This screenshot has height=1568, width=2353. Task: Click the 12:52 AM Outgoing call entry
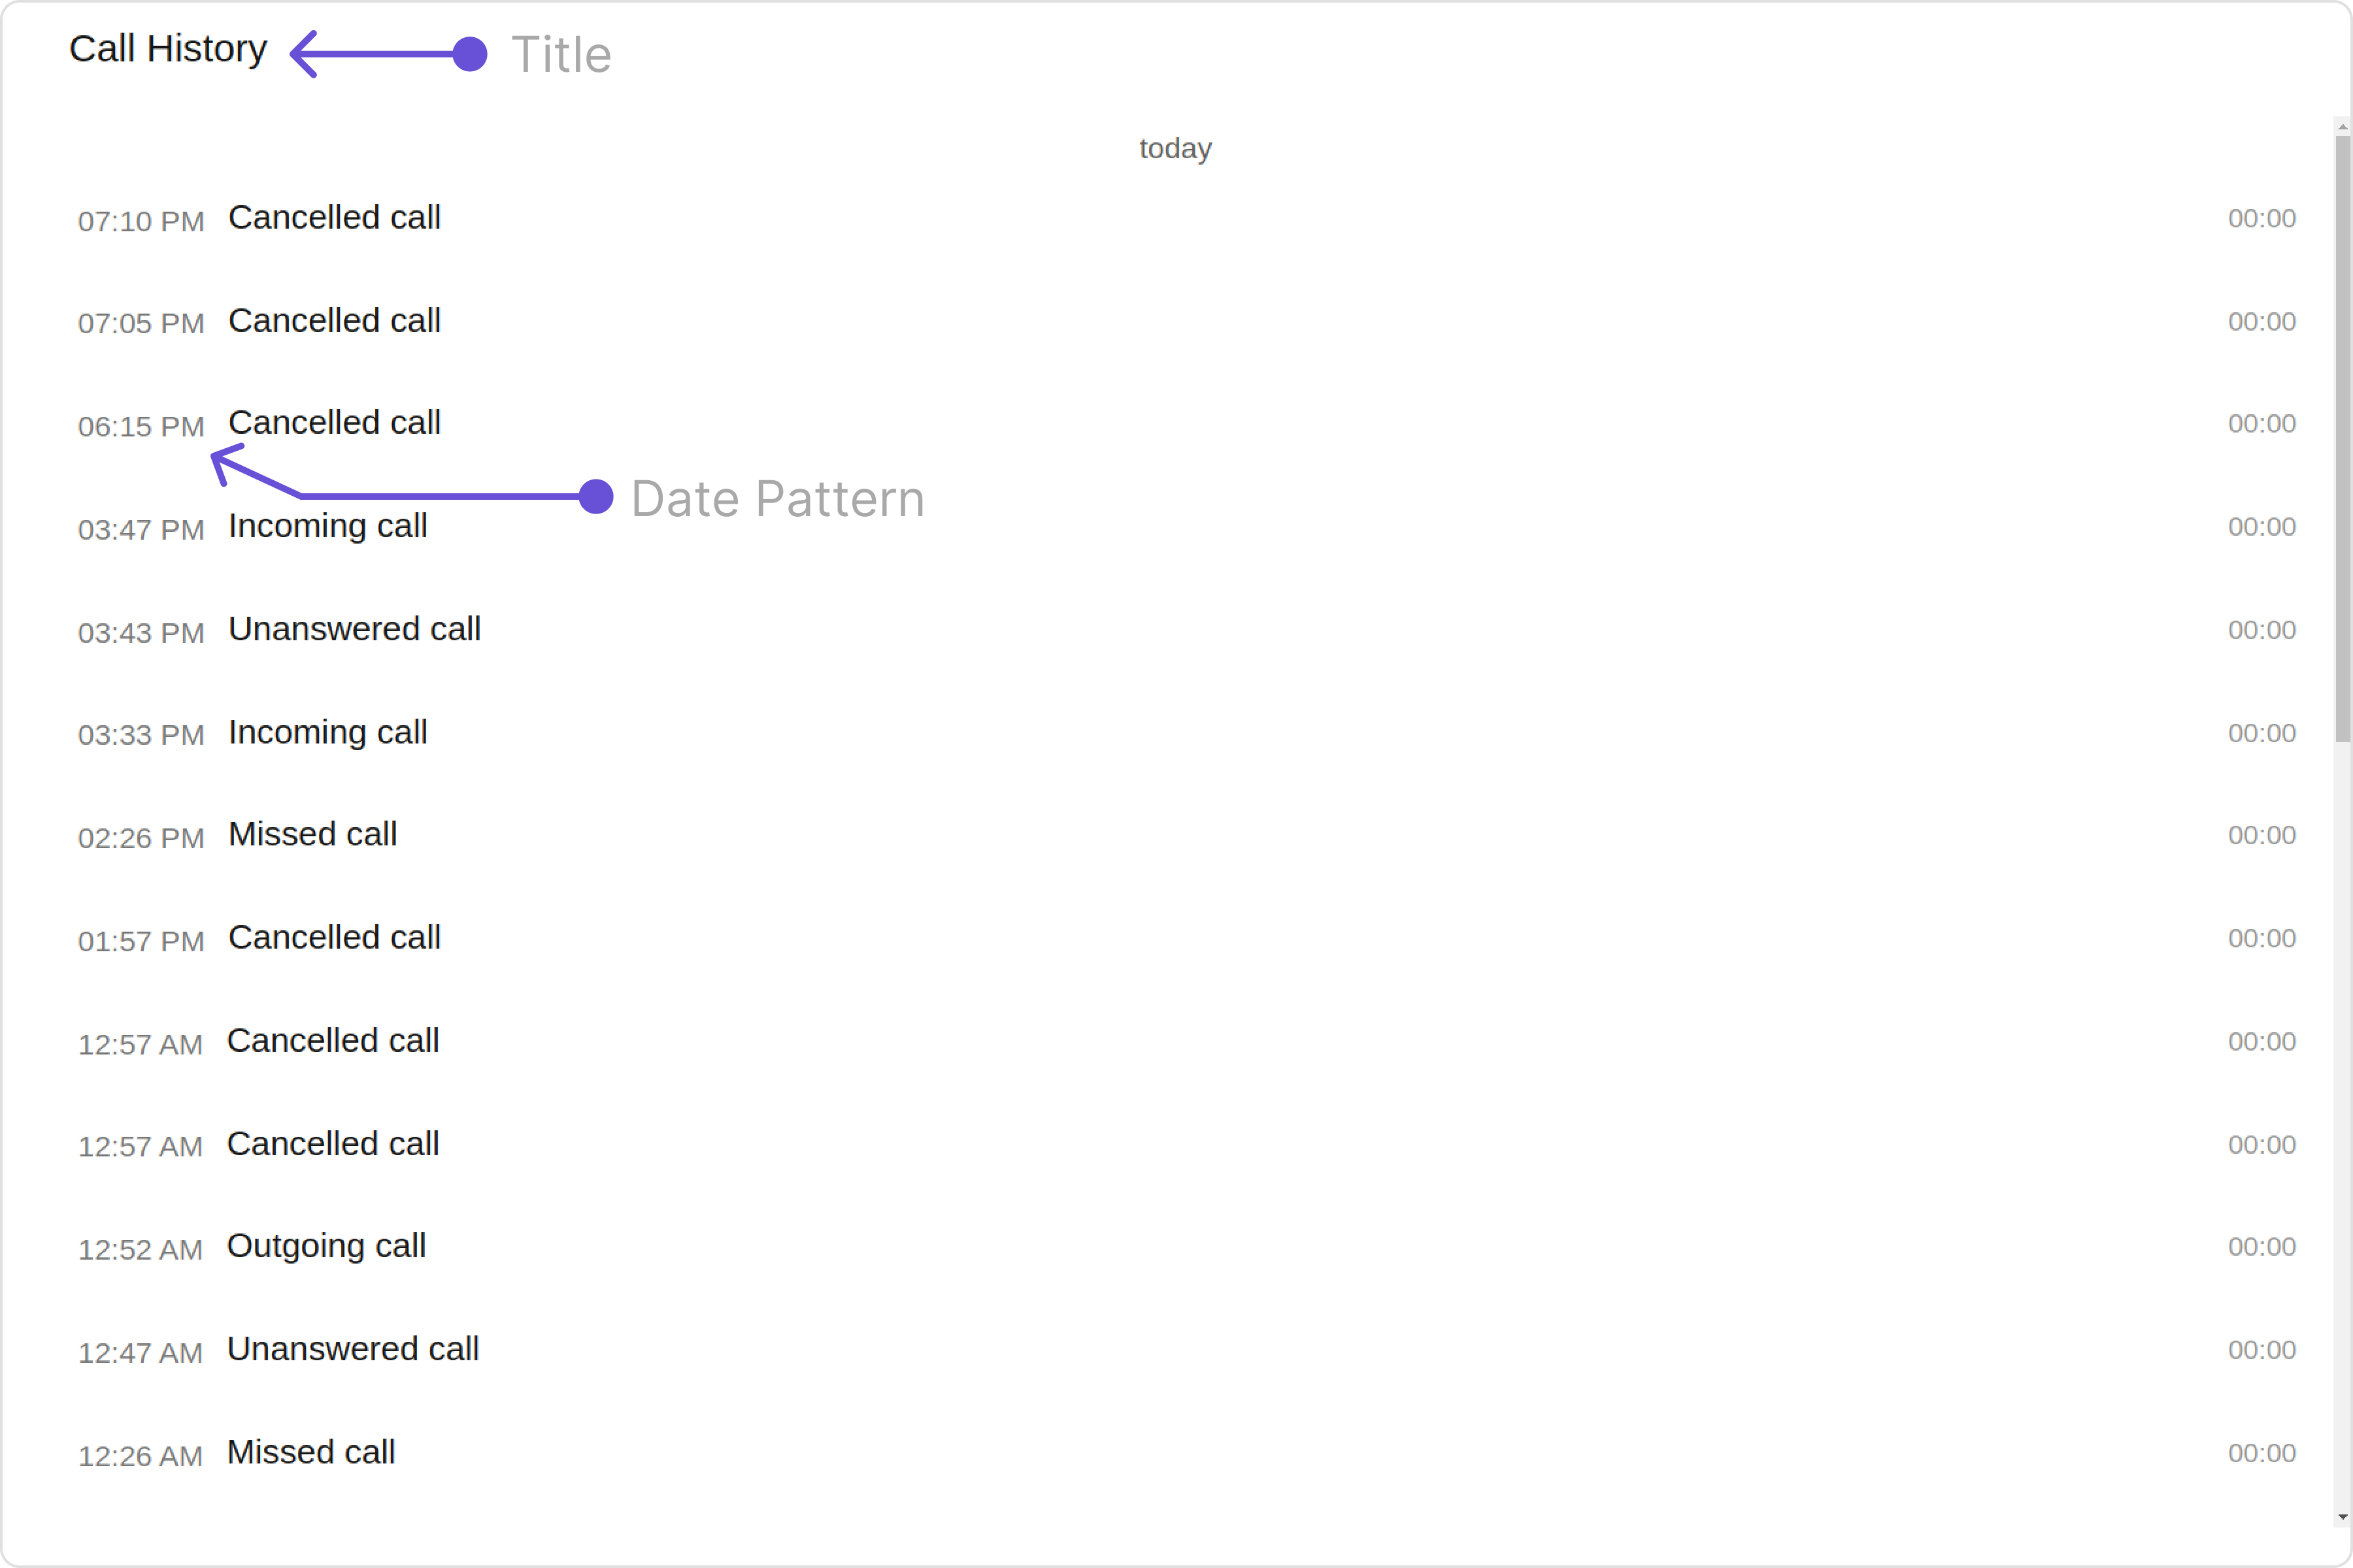(1186, 1247)
